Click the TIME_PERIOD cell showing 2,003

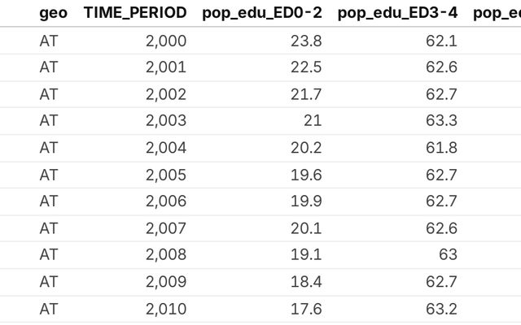point(166,121)
